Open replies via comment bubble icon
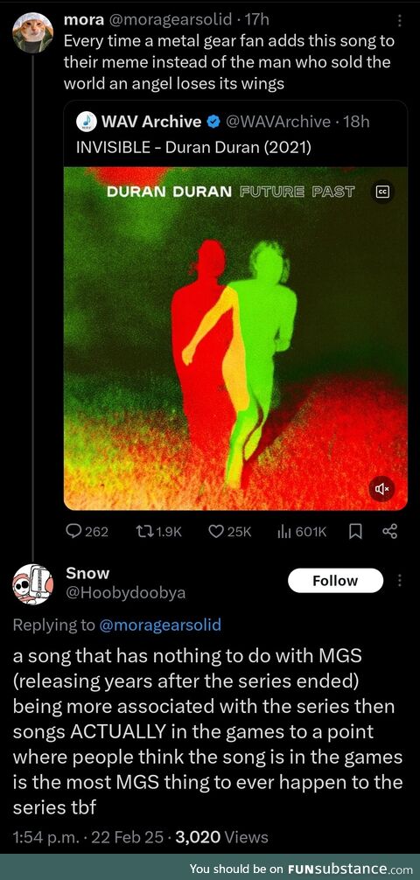The height and width of the screenshot is (880, 420). [x=73, y=532]
